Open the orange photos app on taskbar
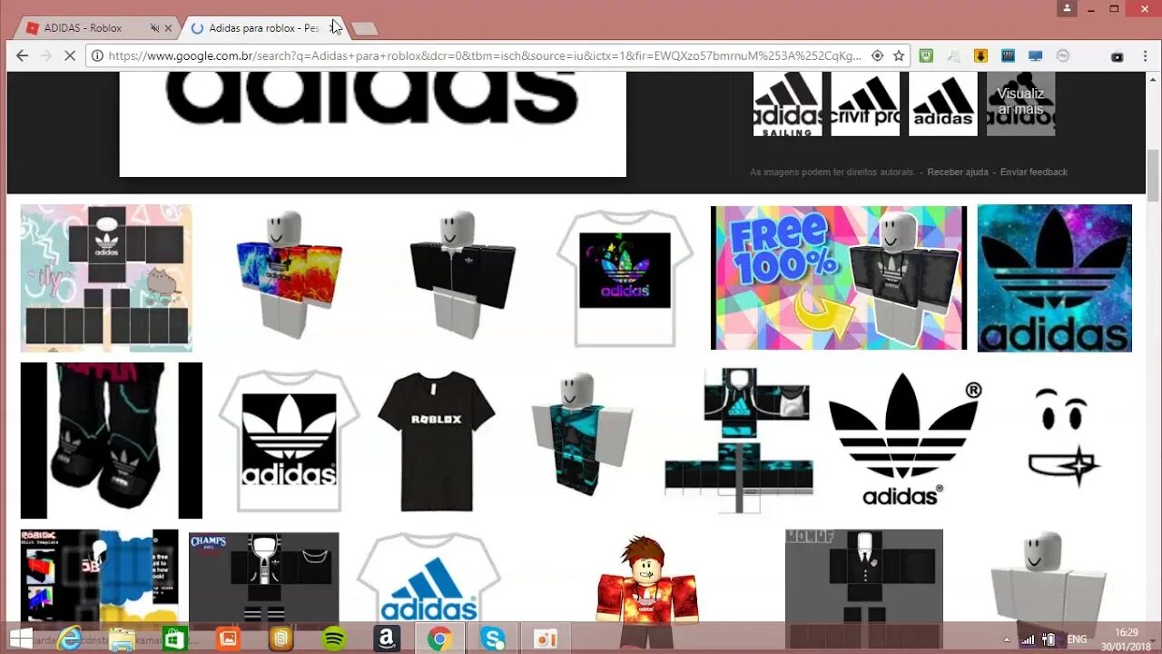The width and height of the screenshot is (1162, 654). pyautogui.click(x=228, y=639)
